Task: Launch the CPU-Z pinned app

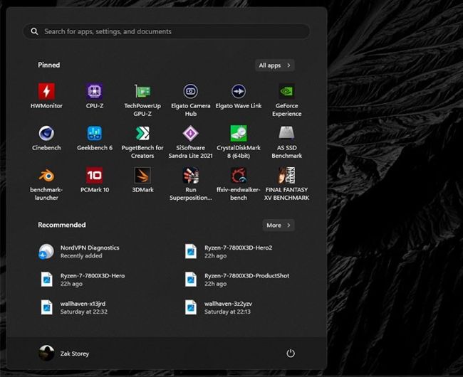Action: [95, 97]
